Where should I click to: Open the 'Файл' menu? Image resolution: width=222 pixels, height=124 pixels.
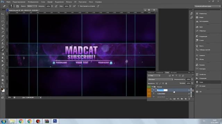click(8, 2)
